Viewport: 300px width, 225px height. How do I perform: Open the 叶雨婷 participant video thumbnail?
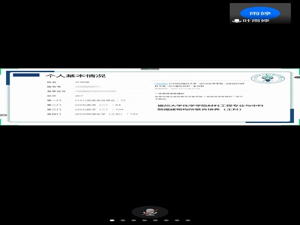tap(260, 13)
